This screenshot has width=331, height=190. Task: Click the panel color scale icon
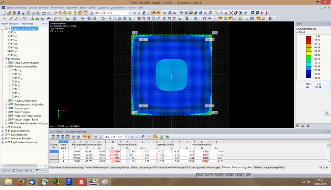click(298, 126)
